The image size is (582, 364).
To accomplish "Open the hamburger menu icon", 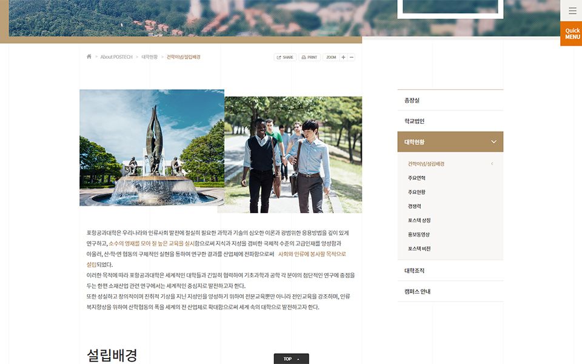I will [572, 11].
